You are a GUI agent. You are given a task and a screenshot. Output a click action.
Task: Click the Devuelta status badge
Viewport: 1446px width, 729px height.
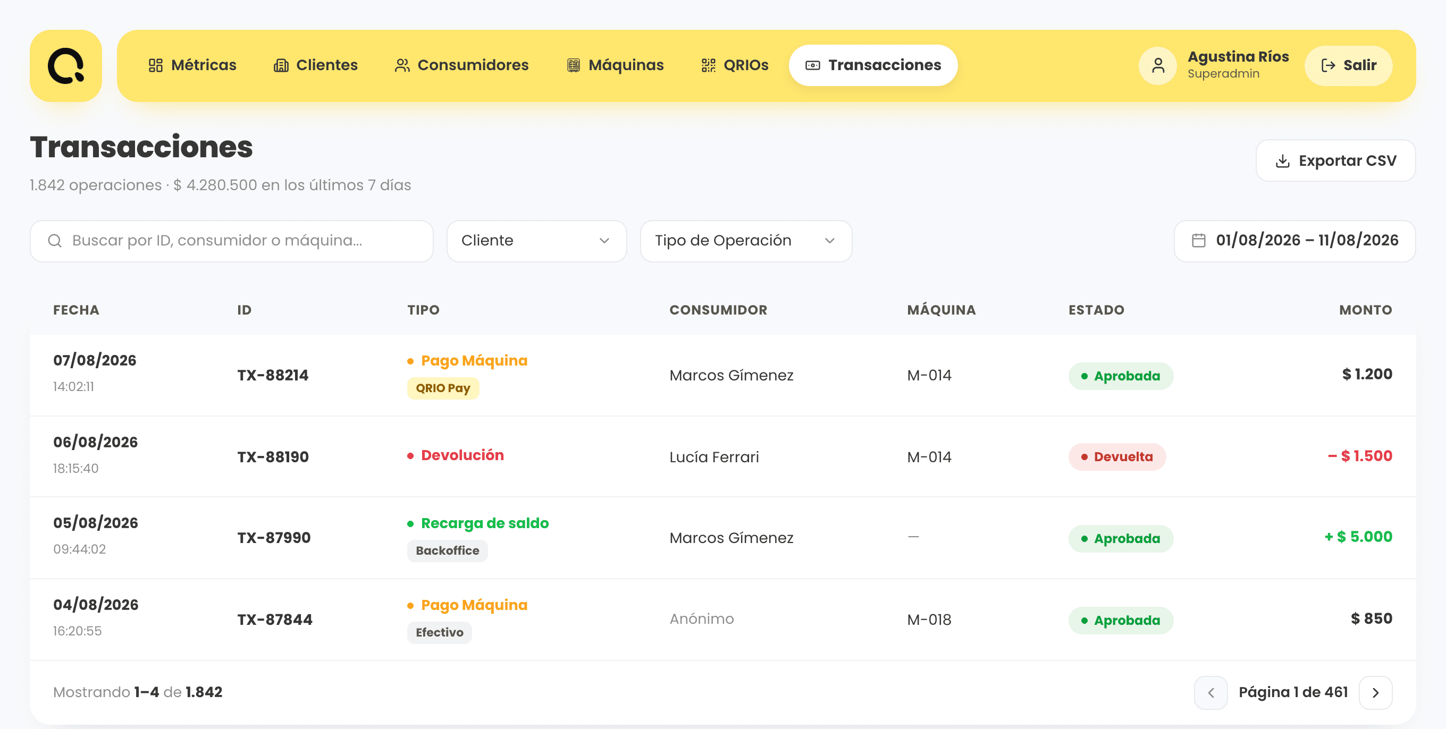[x=1116, y=457]
